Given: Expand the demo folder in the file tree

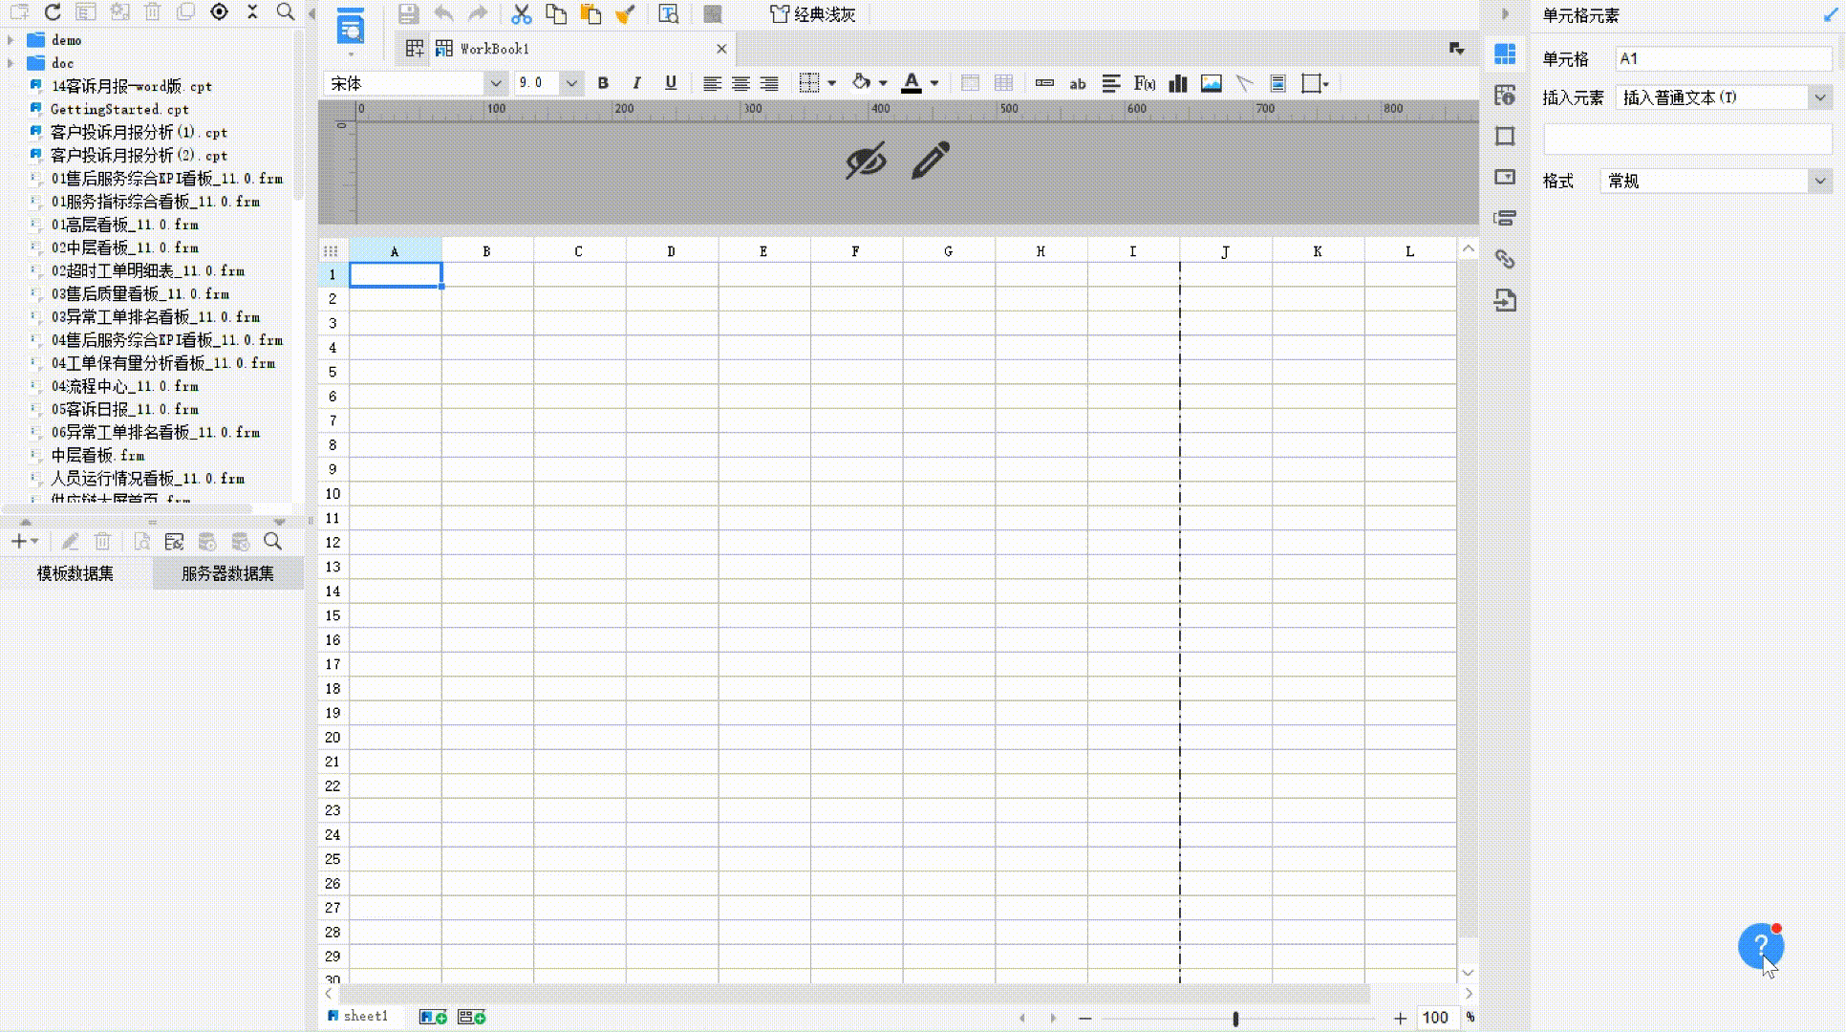Looking at the screenshot, I should (x=11, y=40).
